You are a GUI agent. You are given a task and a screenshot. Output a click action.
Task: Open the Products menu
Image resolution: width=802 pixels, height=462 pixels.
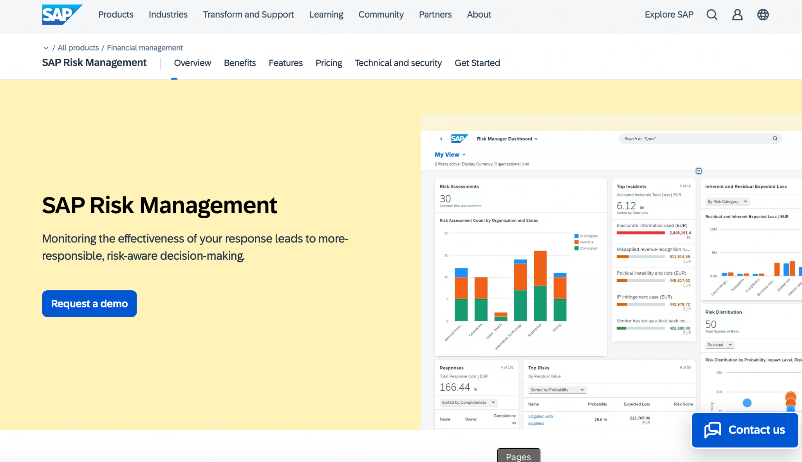[x=116, y=14]
